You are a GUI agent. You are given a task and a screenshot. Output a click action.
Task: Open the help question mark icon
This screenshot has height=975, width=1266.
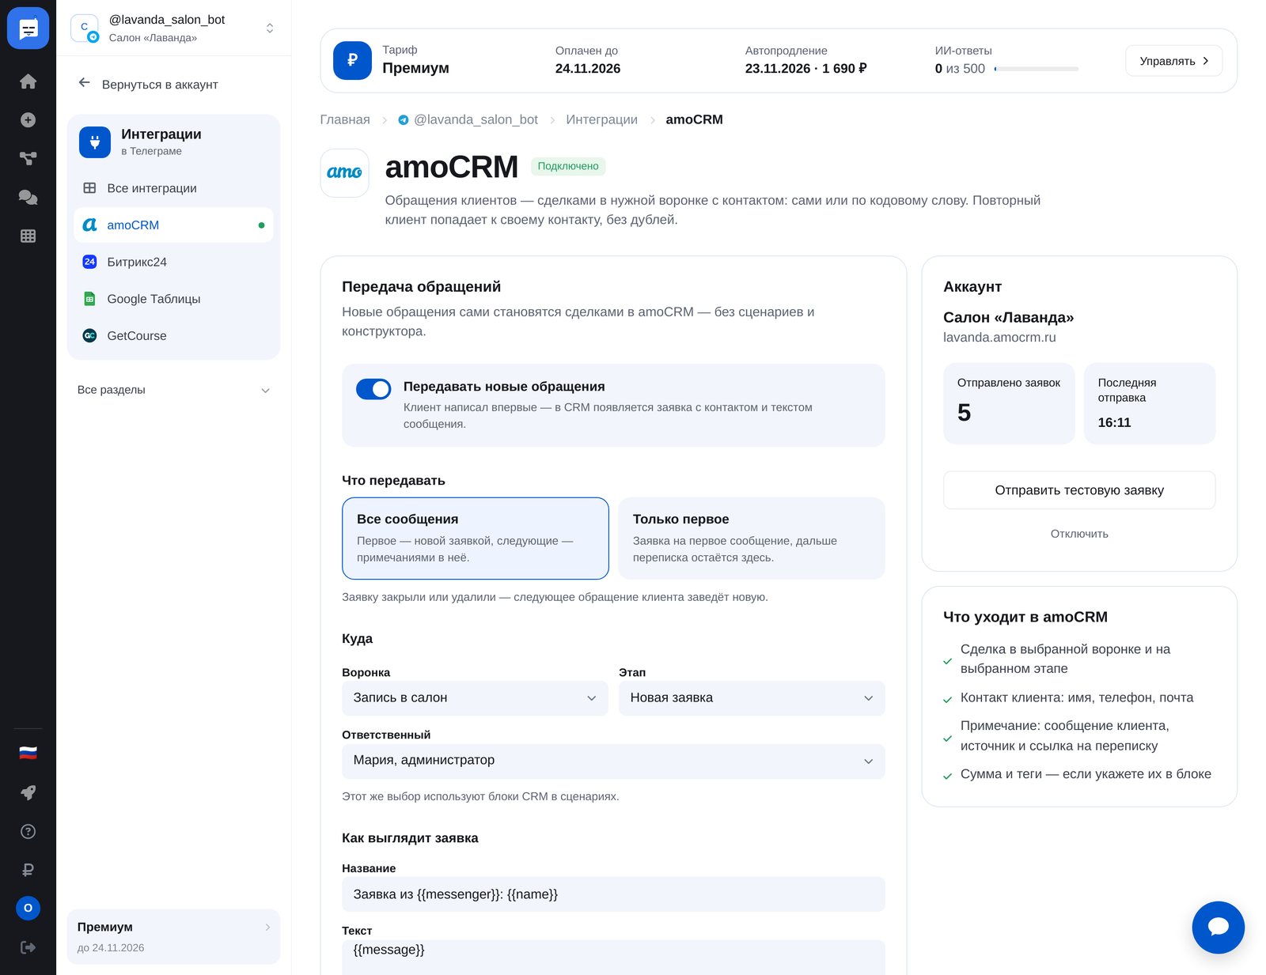[x=28, y=831]
